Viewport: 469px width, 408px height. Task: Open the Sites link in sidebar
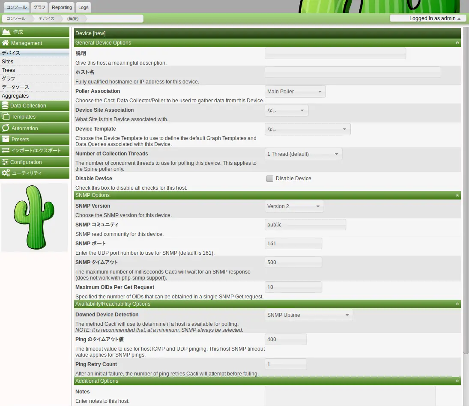point(8,62)
